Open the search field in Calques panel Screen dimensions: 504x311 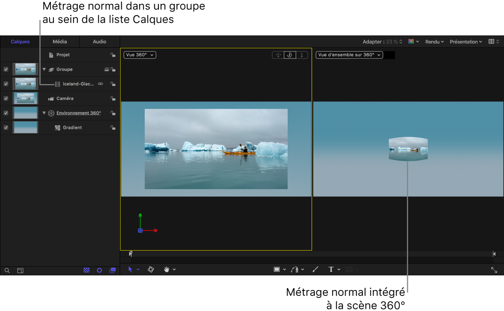click(x=7, y=270)
